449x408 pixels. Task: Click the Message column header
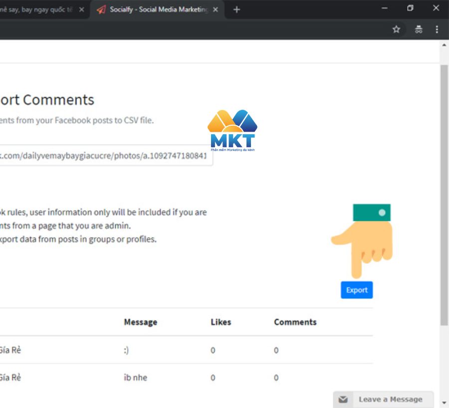click(140, 322)
